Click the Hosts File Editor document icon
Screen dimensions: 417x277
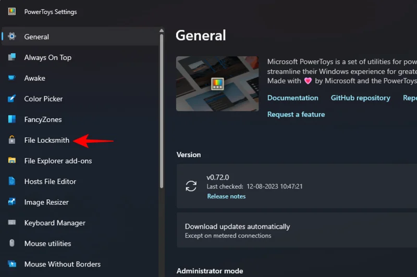tap(12, 181)
